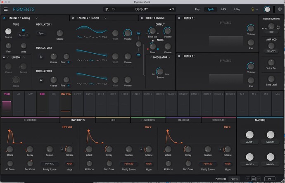The image size is (285, 183).
Task: Click the Filter Routing SUM button
Action: (x=271, y=32)
